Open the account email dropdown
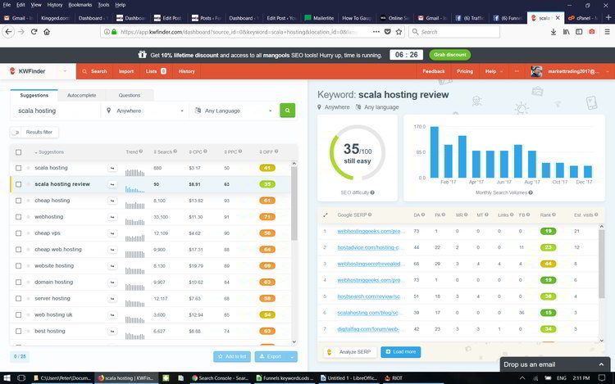The height and width of the screenshot is (384, 615). pos(579,71)
